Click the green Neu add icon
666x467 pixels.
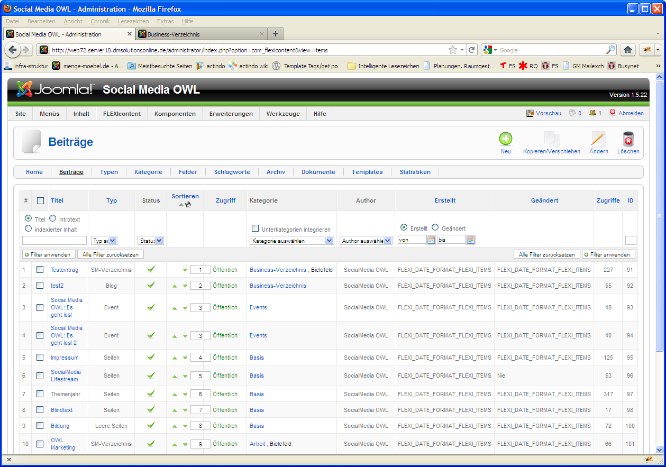click(x=506, y=139)
